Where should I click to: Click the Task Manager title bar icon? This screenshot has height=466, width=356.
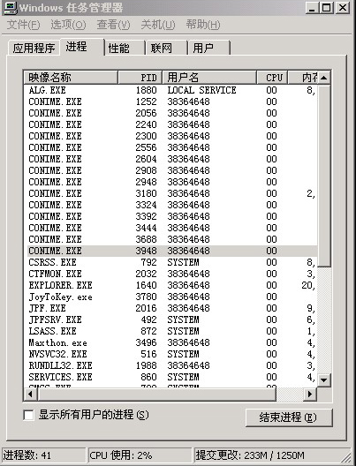10,8
